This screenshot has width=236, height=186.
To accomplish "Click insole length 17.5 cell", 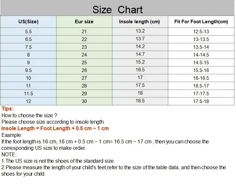I will click(140, 86).
